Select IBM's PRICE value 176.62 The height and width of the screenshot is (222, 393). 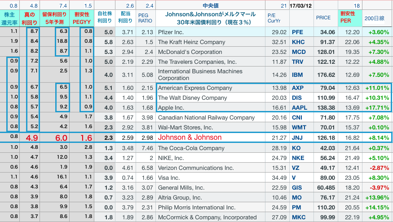[x=326, y=75]
